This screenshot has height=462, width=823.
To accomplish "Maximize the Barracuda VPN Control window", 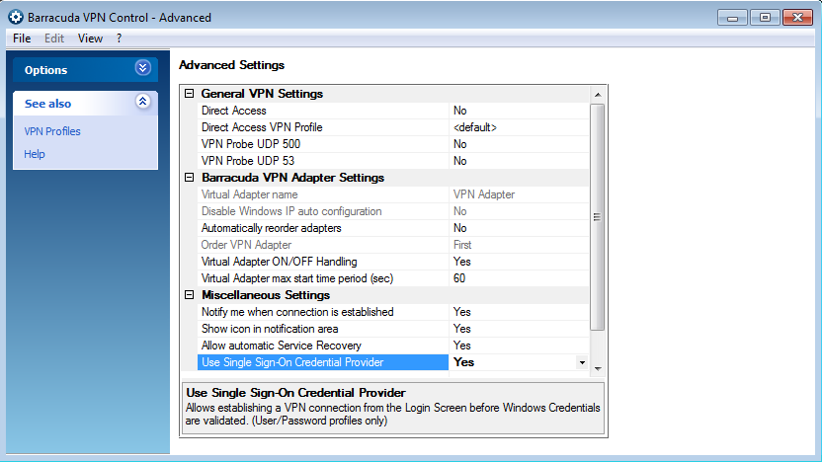I will point(765,18).
